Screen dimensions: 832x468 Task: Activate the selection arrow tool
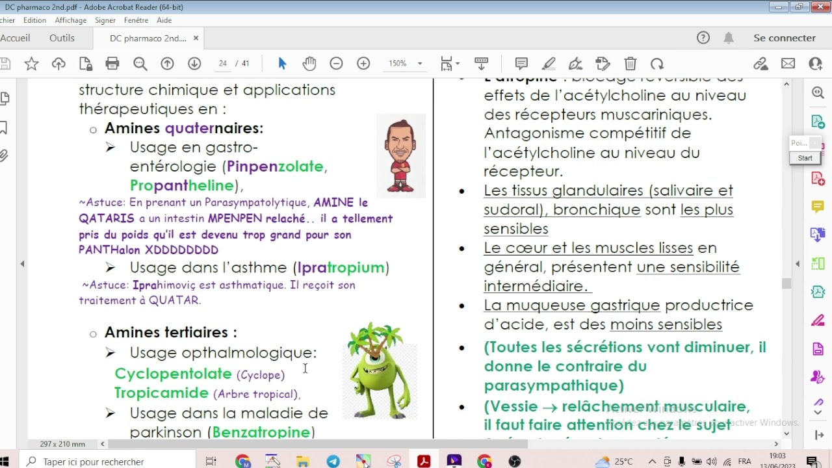[282, 64]
